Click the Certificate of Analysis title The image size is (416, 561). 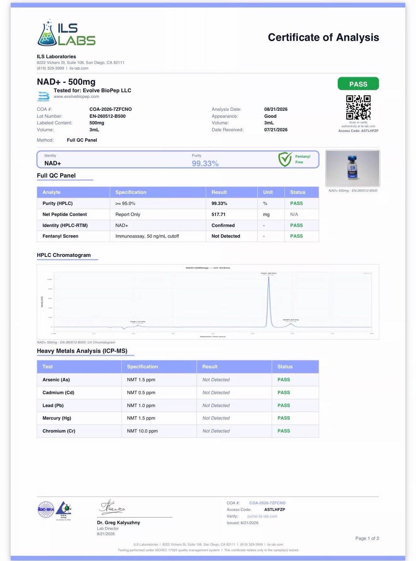point(323,37)
